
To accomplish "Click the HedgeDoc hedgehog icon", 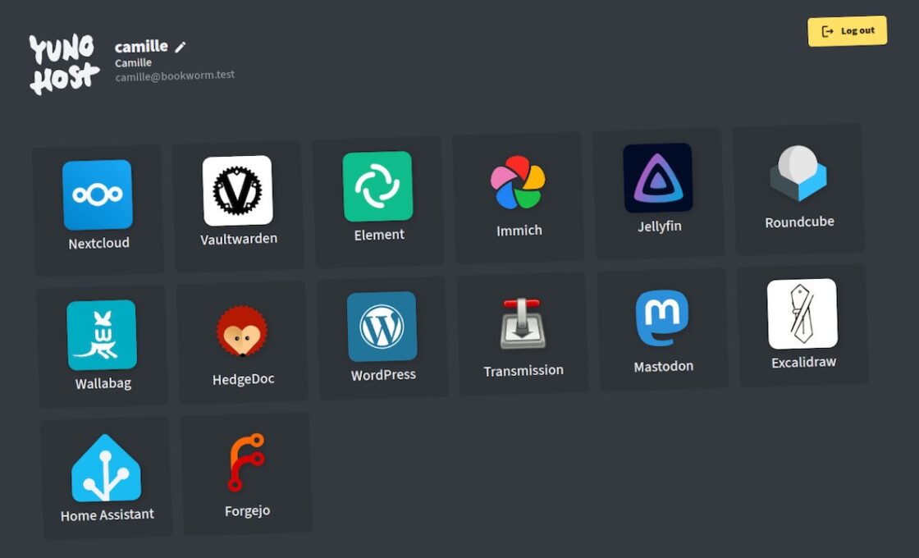I will tap(242, 331).
